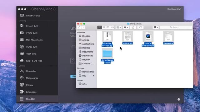Select John's Birthday.mp4 file icon
The image size is (200, 112).
click(148, 36)
